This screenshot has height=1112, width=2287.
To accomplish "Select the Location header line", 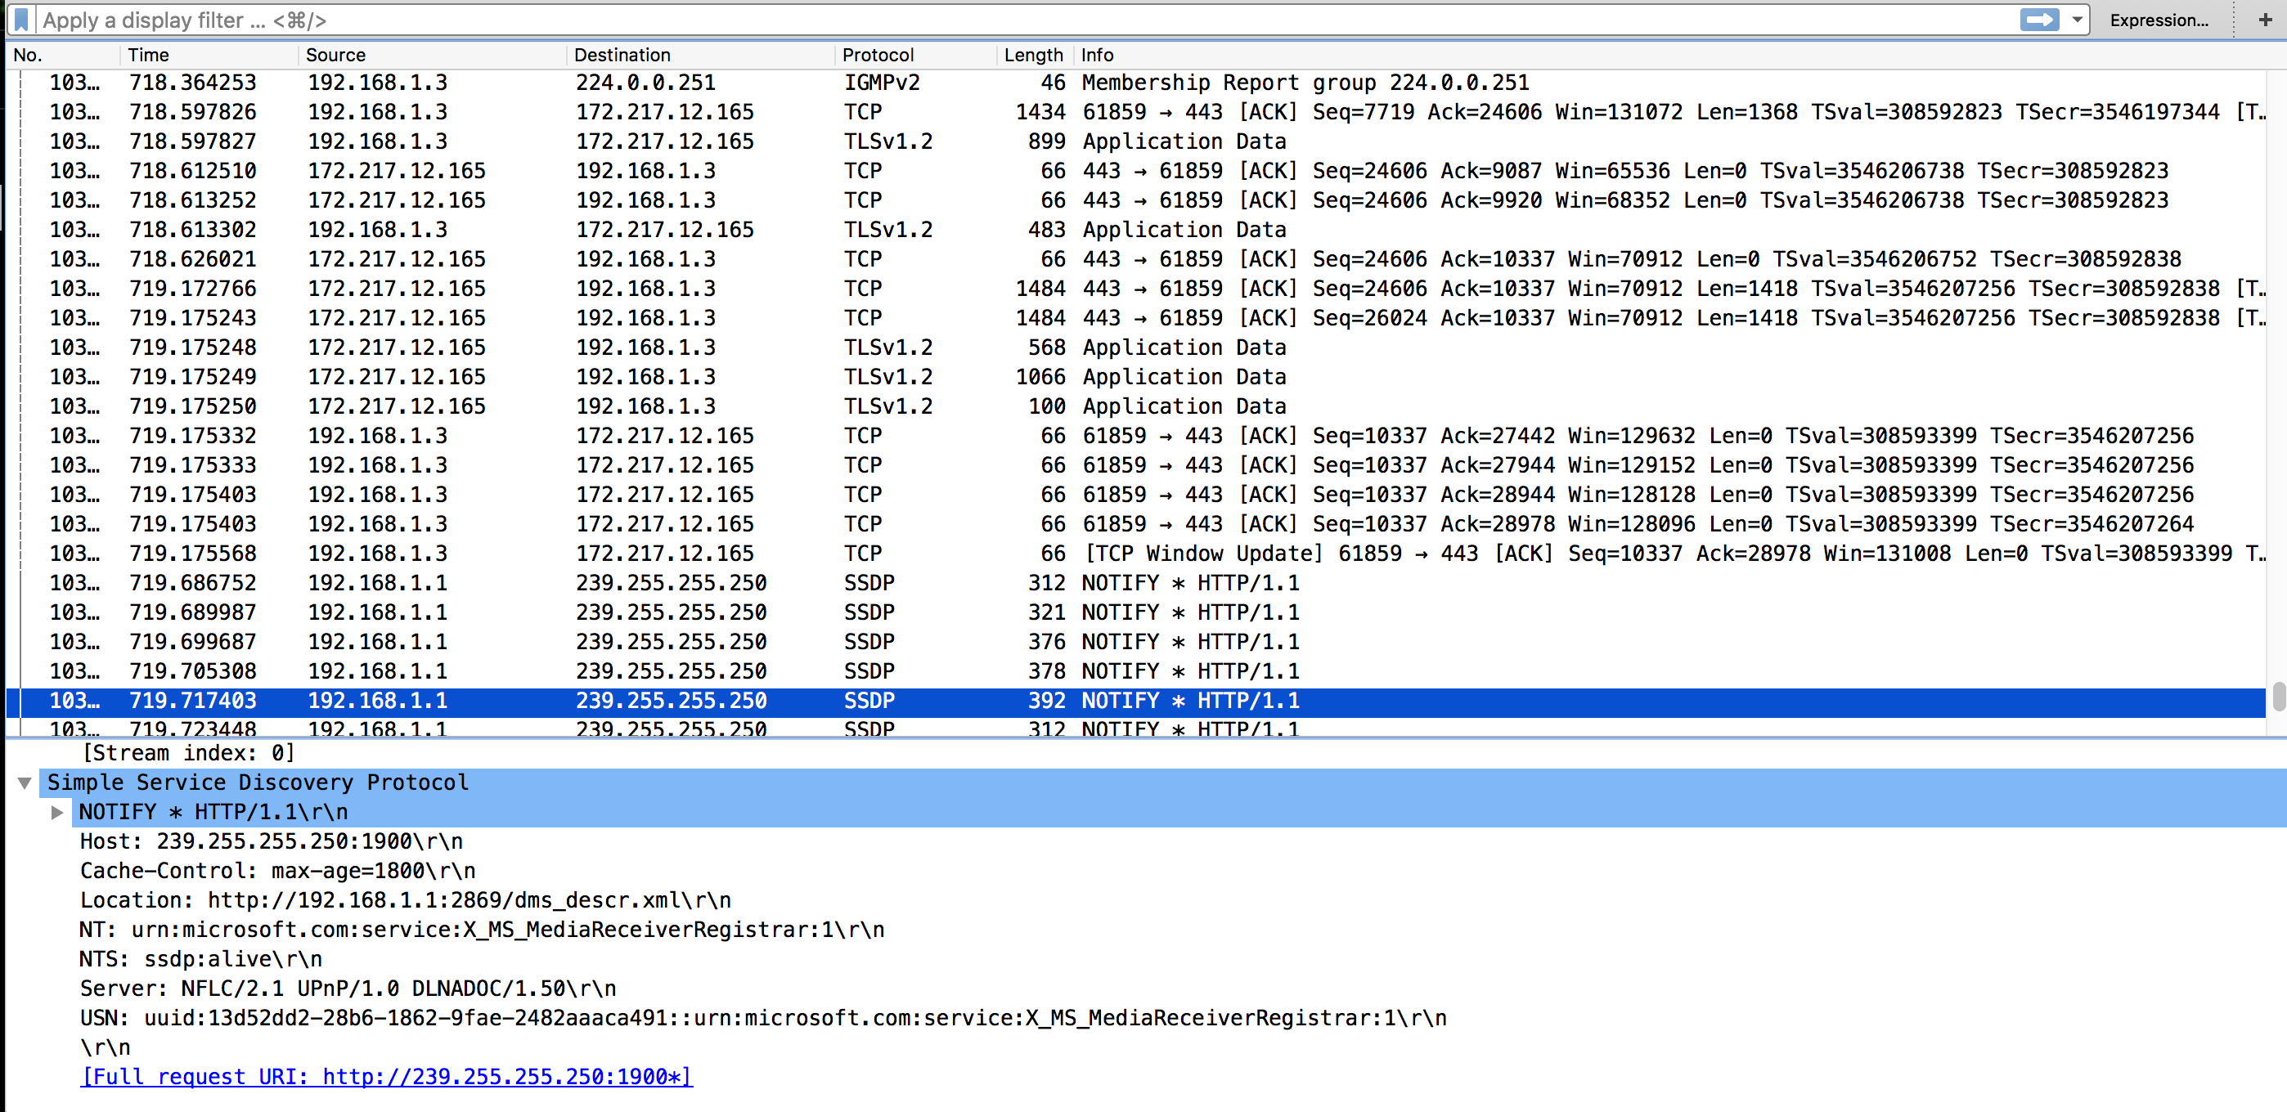I will point(405,900).
